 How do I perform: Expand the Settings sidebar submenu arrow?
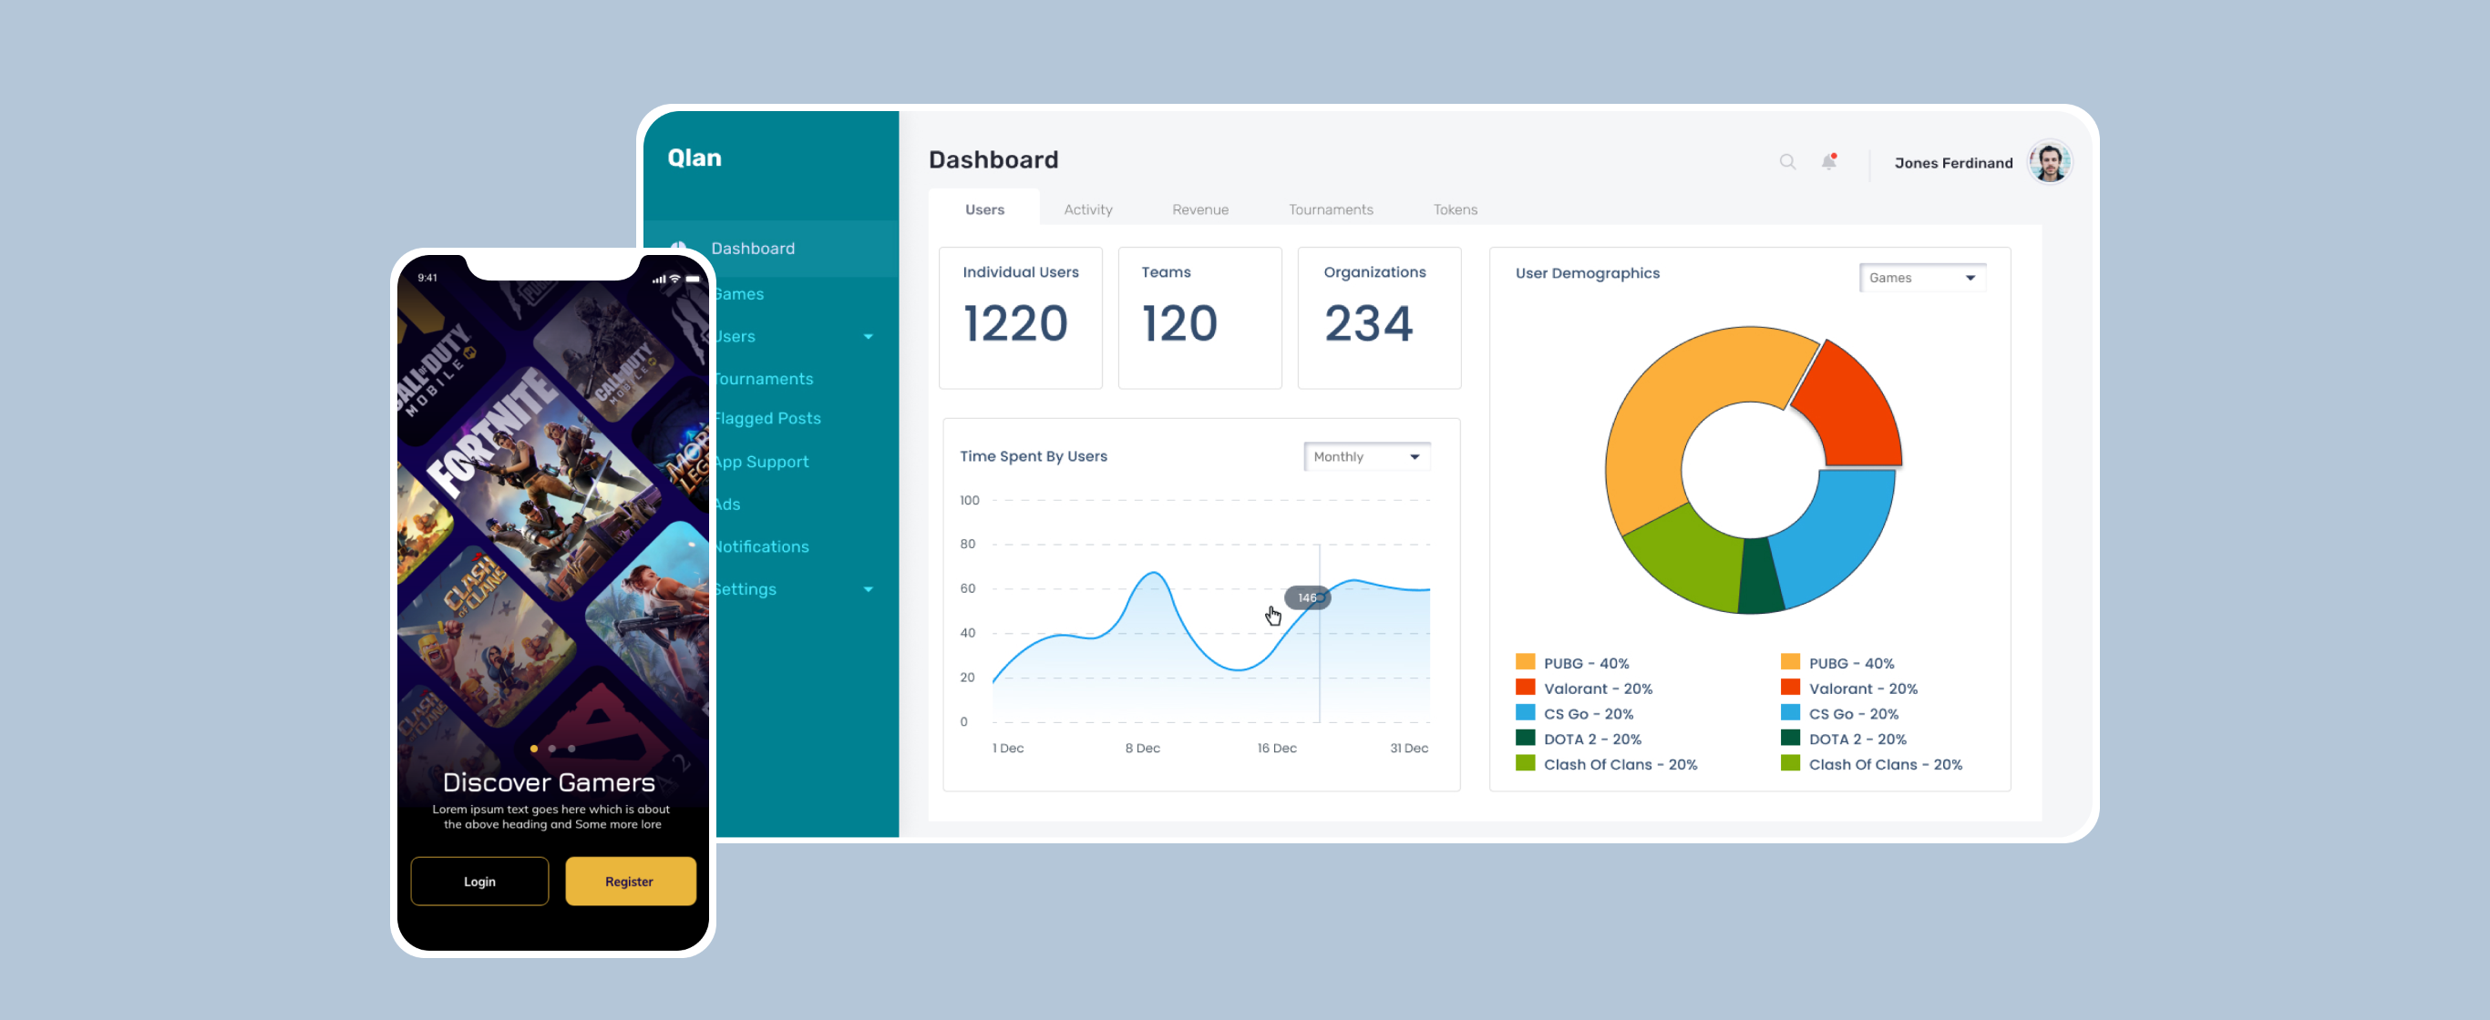868,589
